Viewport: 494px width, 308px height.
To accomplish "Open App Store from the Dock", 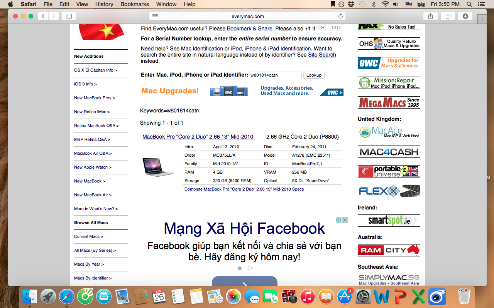I will [345, 297].
